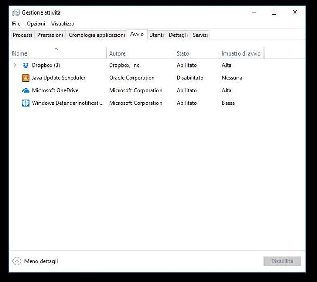Image resolution: width=317 pixels, height=282 pixels.
Task: Click Microsoft Corporation in Windows Defender row
Action: point(136,103)
